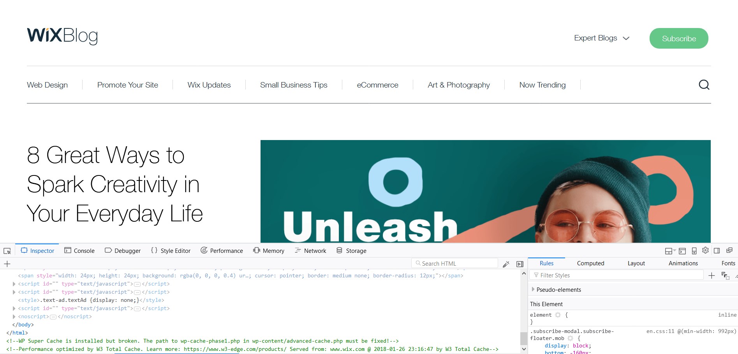Expand the script node just above noscript
Screen dimensions: 738x354
tap(14, 308)
